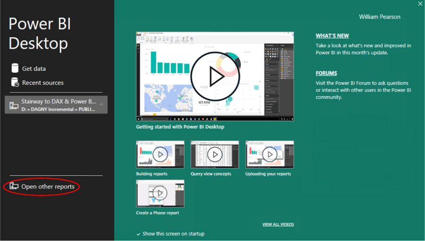The height and width of the screenshot is (241, 425).
Task: Close the start screen with X
Action: point(420,3)
